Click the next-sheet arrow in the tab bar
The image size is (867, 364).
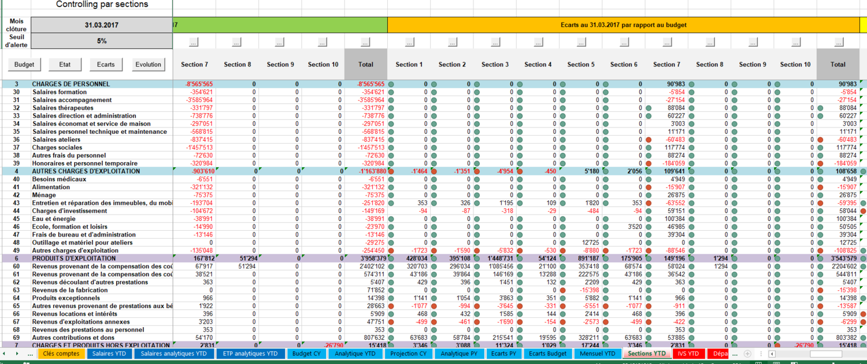[17, 354]
